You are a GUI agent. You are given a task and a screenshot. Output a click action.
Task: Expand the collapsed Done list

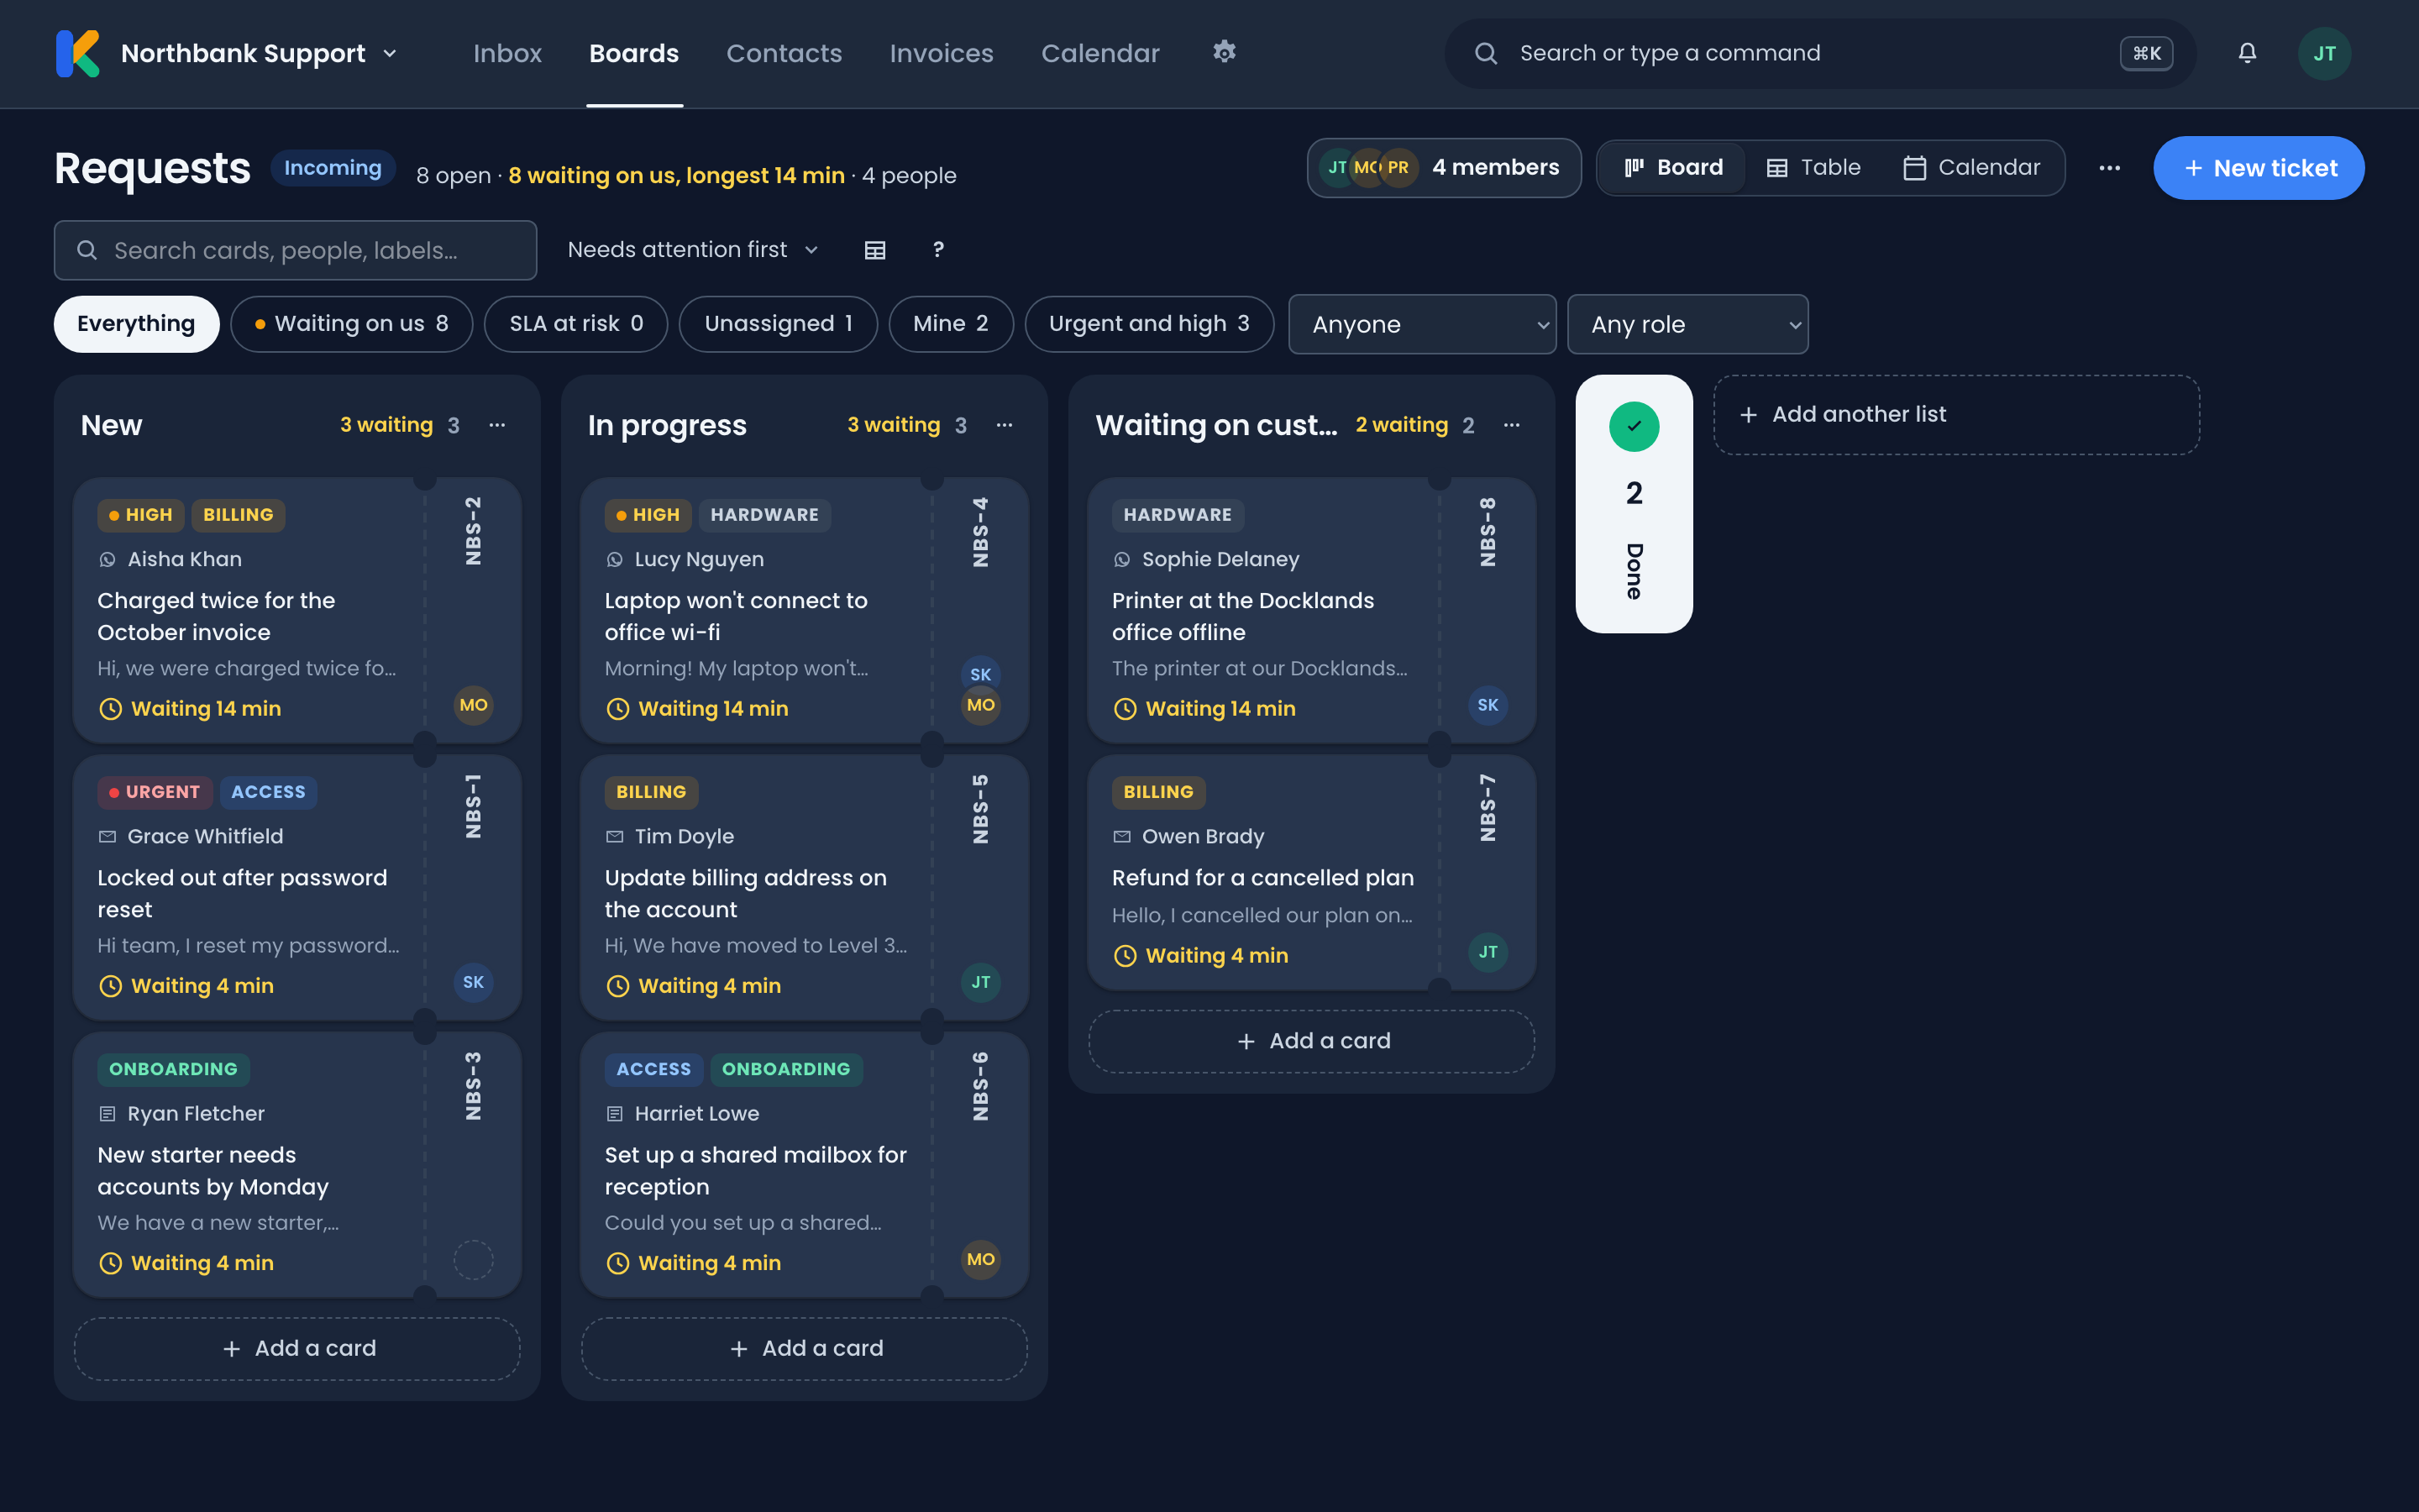1635,504
